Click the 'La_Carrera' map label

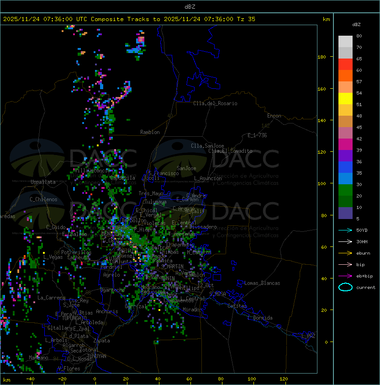click(51, 298)
